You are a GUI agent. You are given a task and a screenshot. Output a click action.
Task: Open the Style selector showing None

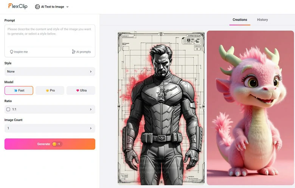[x=50, y=72]
